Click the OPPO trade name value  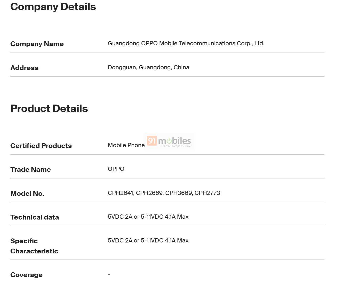pyautogui.click(x=116, y=169)
